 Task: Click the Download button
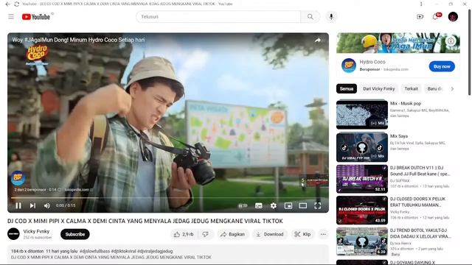pyautogui.click(x=270, y=234)
